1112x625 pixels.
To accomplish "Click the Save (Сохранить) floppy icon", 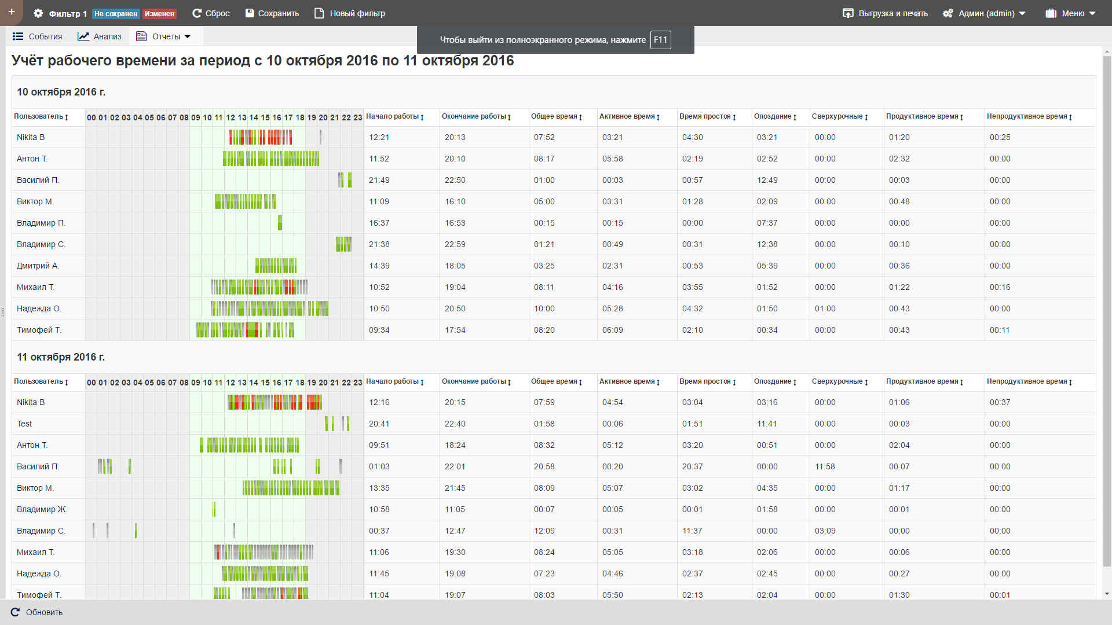I will (x=250, y=13).
